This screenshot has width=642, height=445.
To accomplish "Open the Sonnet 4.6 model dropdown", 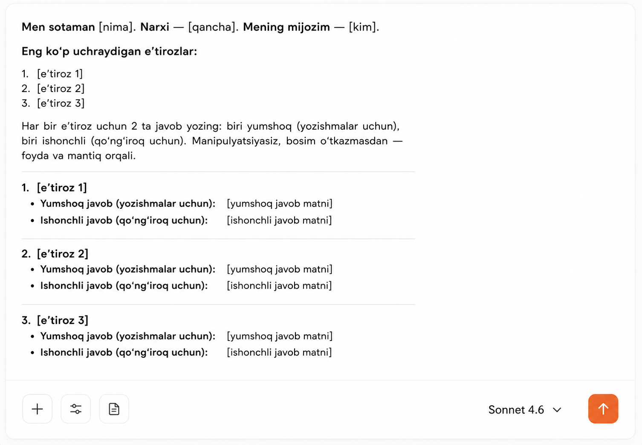I will [525, 410].
